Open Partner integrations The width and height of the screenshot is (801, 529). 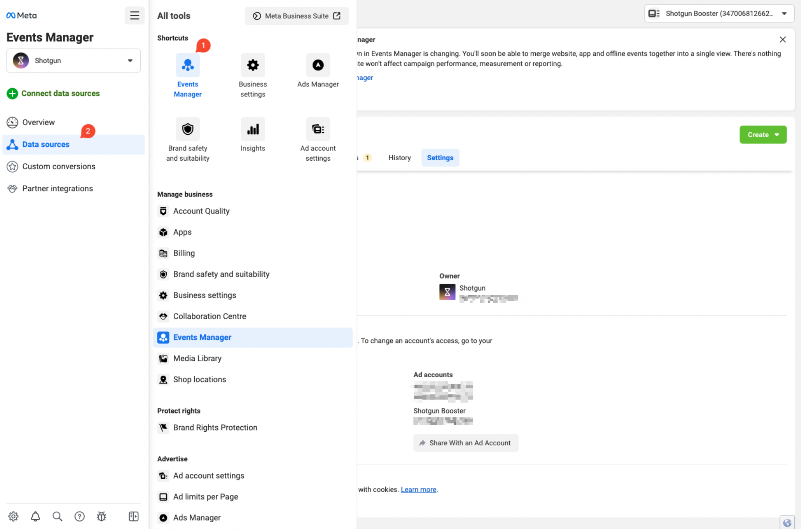pyautogui.click(x=73, y=189)
